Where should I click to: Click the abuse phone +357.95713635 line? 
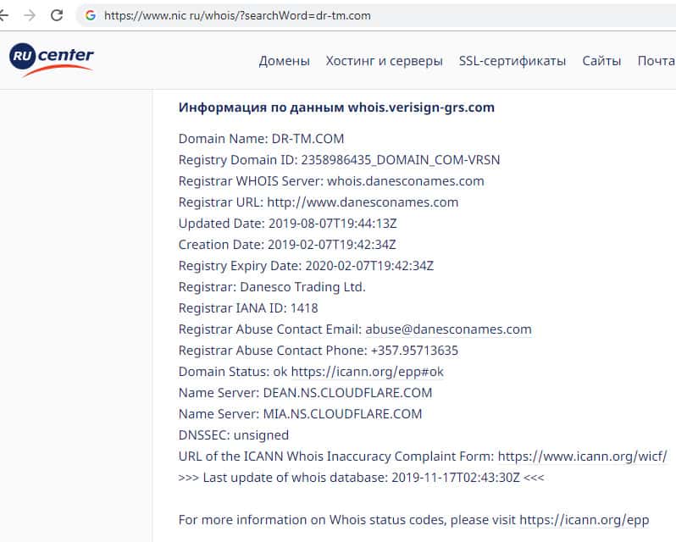pos(319,351)
